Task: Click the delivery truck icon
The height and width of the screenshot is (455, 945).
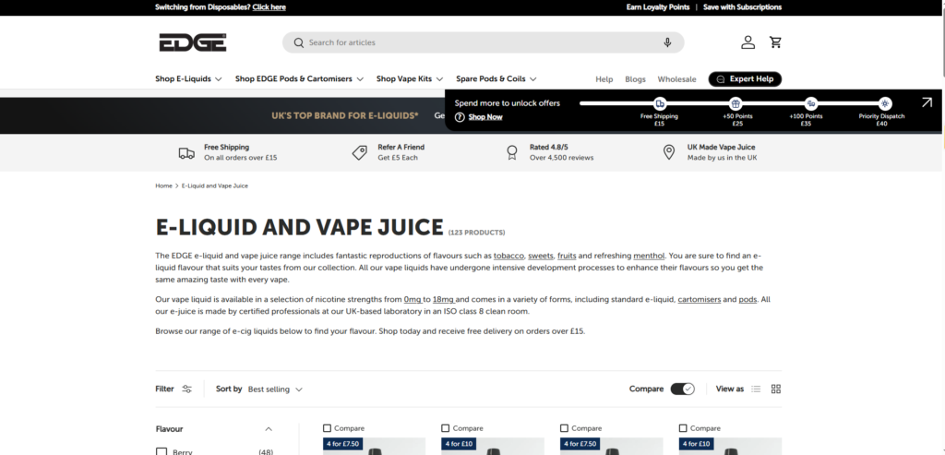Action: pyautogui.click(x=186, y=153)
